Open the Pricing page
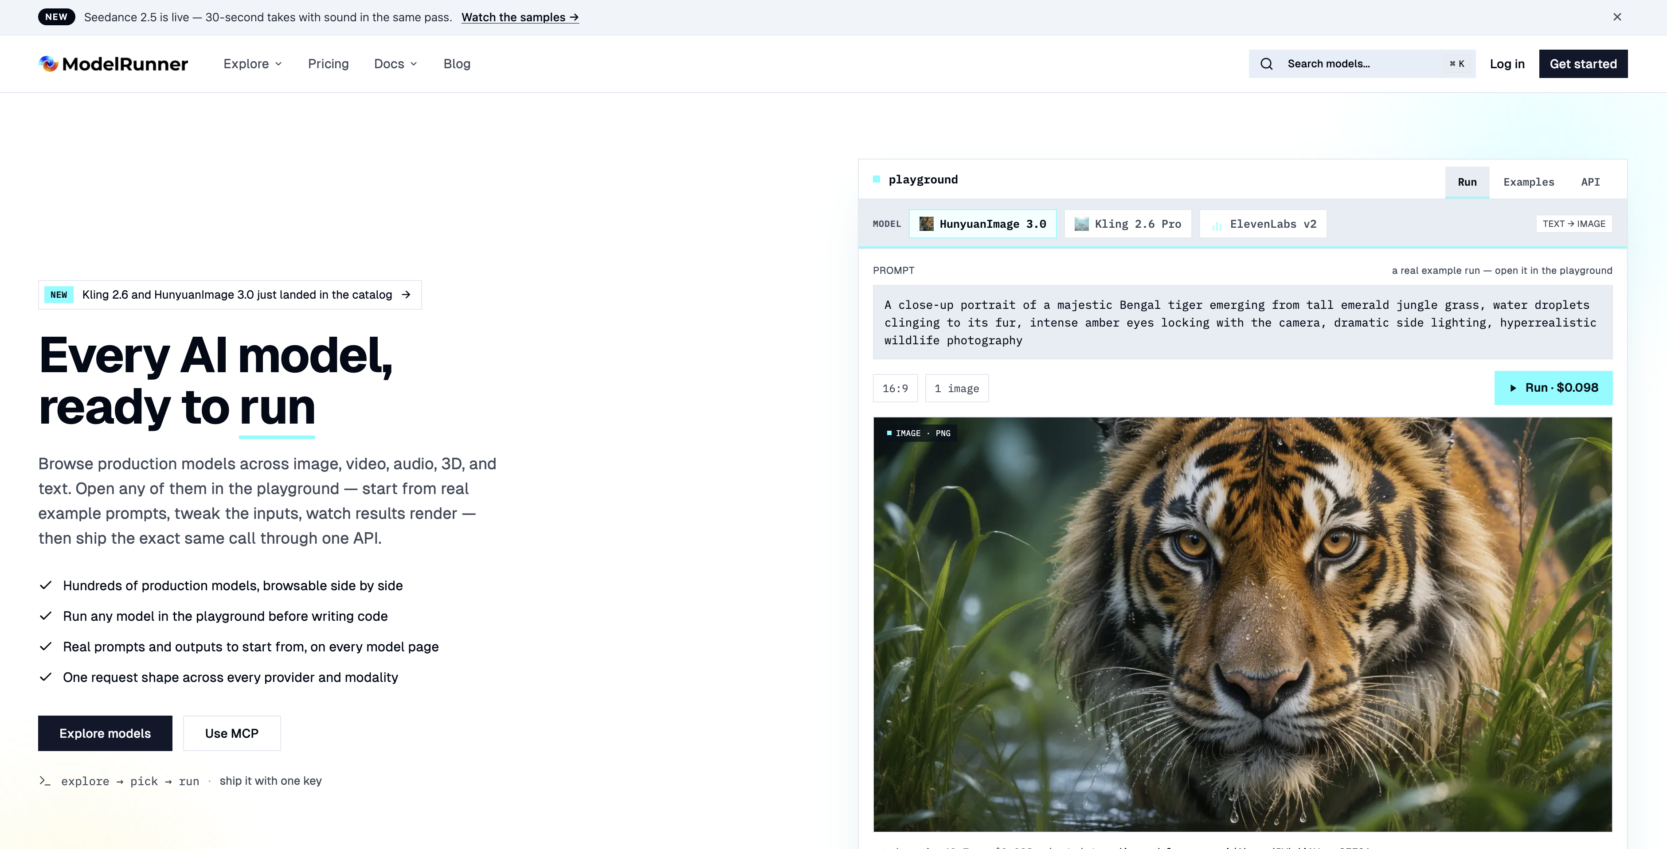 [x=328, y=63]
